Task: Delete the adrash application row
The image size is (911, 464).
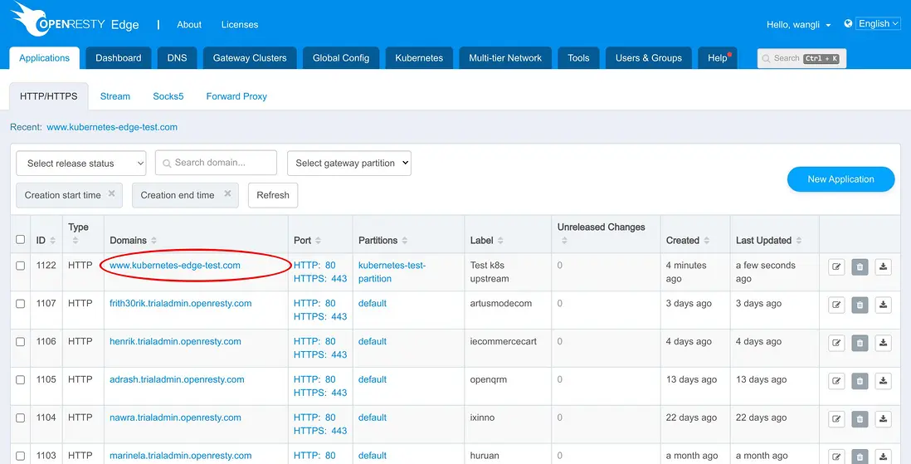Action: (860, 381)
